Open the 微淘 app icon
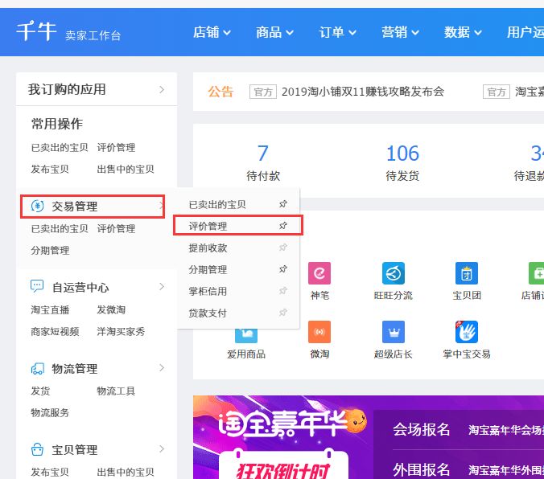Image resolution: width=544 pixels, height=479 pixels. point(319,332)
